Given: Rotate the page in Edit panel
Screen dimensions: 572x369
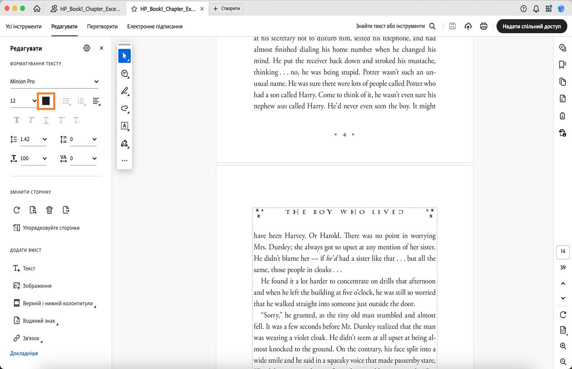Looking at the screenshot, I should coord(17,210).
